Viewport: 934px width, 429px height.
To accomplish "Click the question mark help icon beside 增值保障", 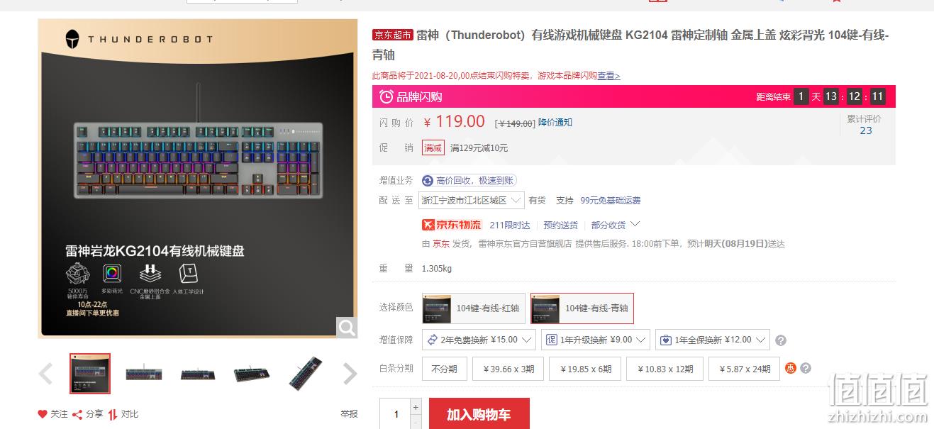I will click(x=781, y=340).
